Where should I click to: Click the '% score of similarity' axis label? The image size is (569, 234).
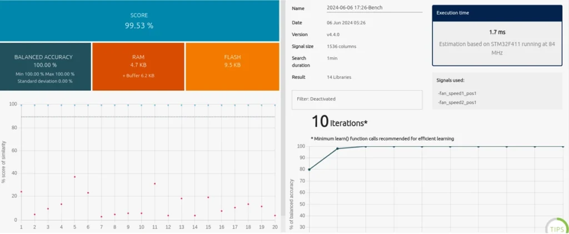pos(4,162)
